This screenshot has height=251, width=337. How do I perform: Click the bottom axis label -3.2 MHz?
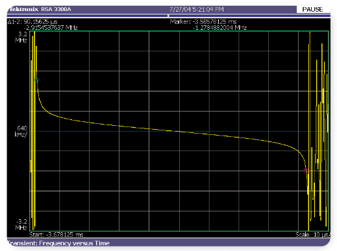[x=21, y=224]
